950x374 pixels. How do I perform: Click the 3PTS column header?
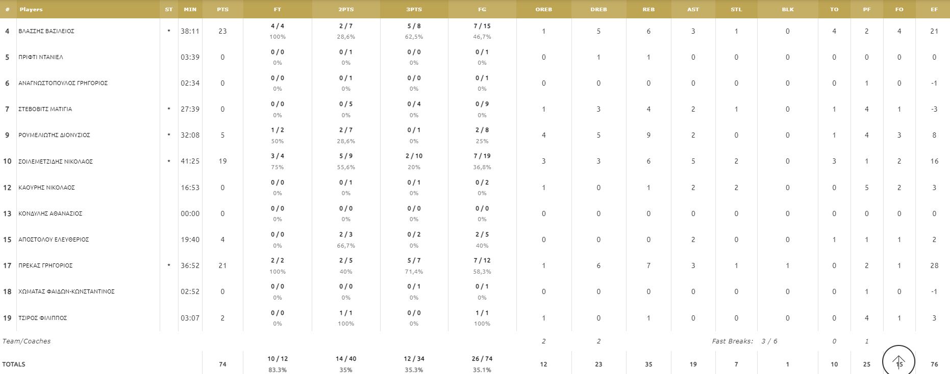pyautogui.click(x=414, y=9)
